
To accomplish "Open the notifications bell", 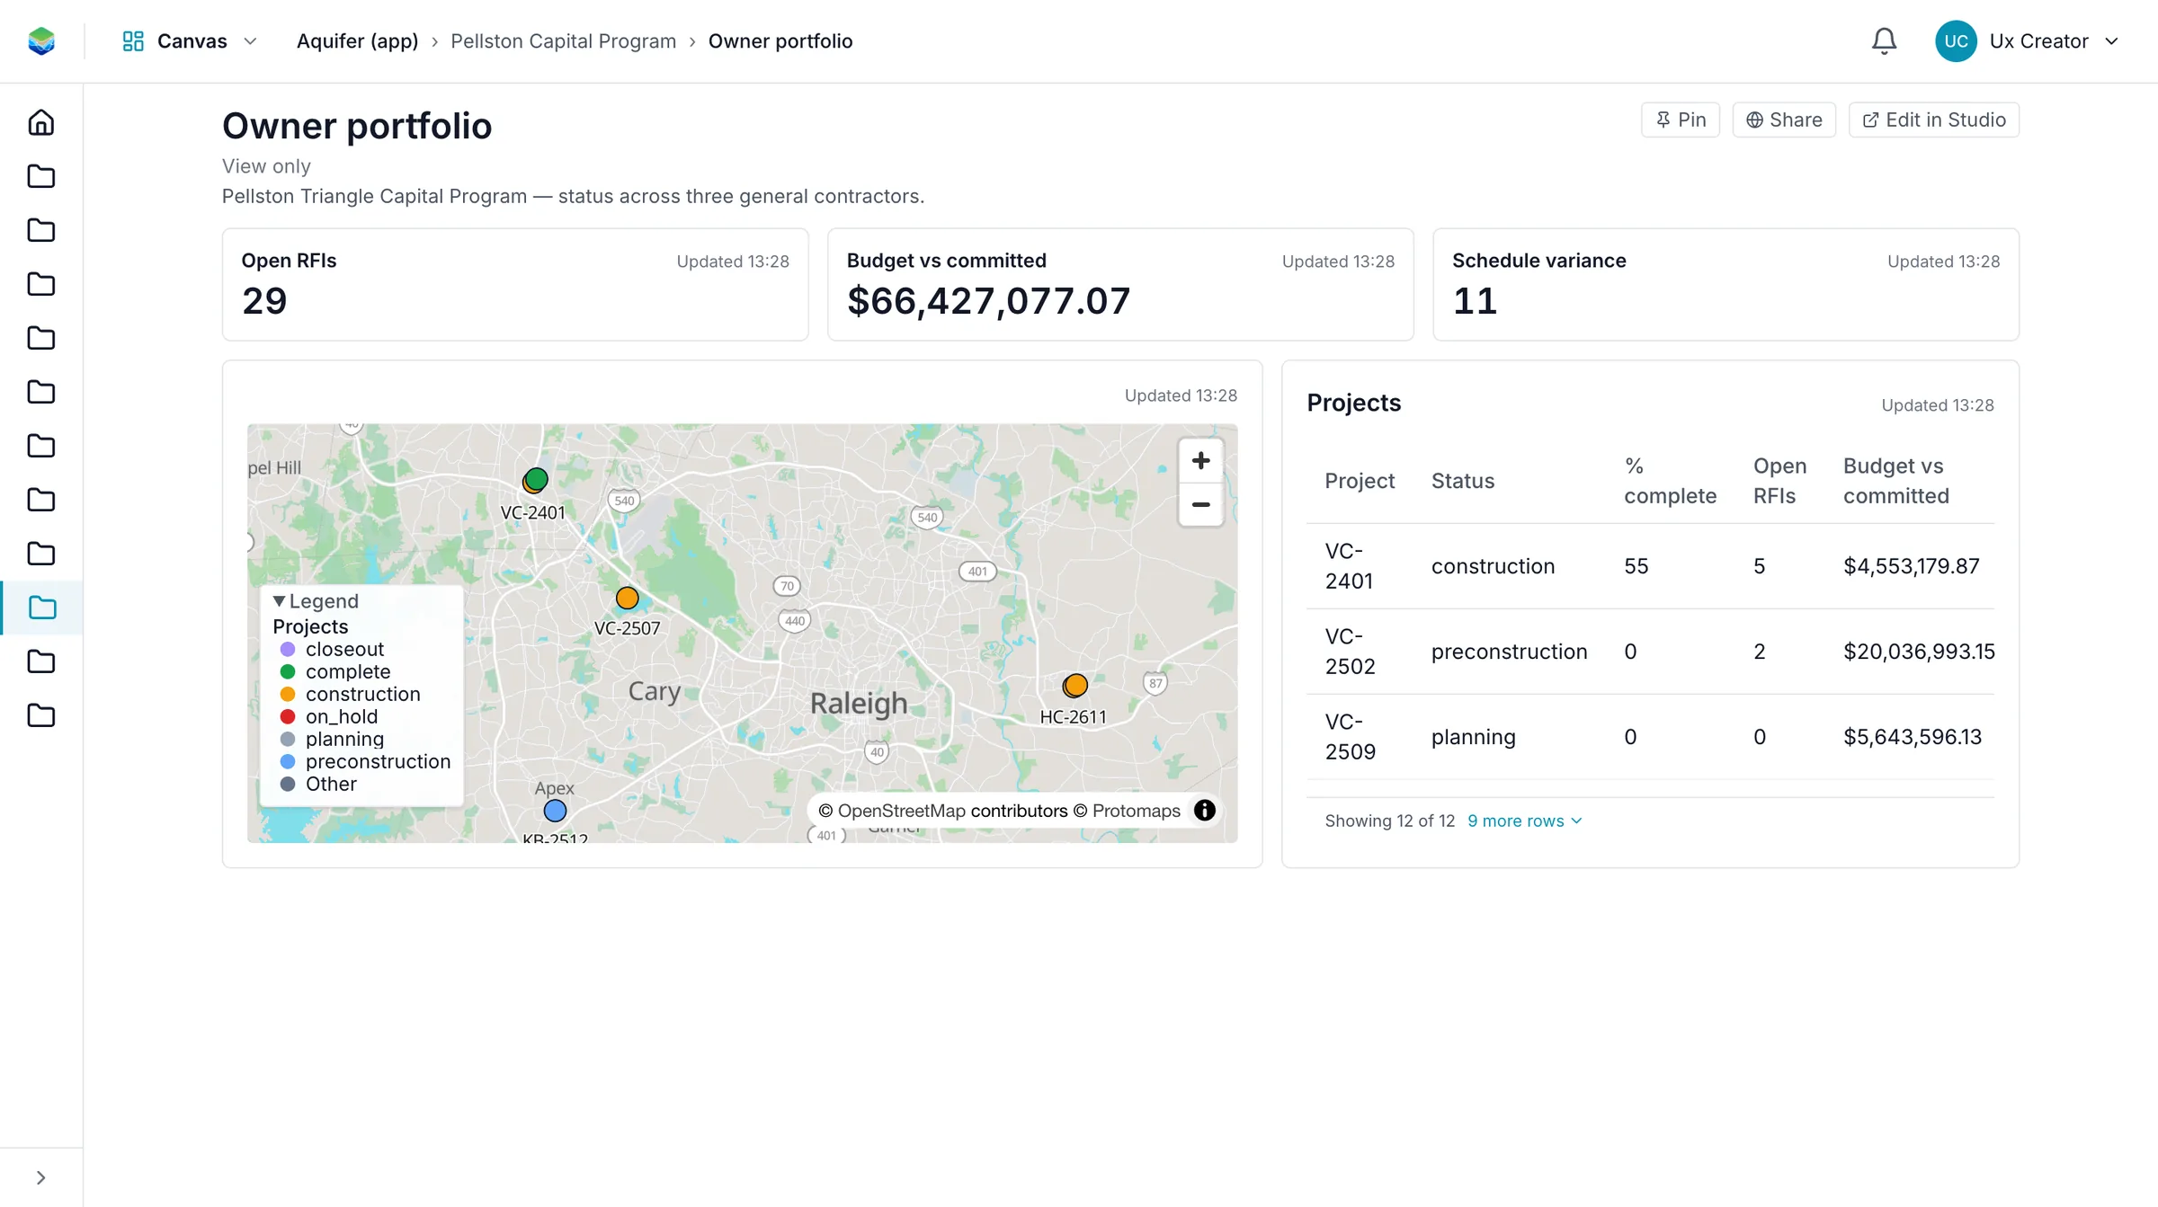I will (1884, 41).
